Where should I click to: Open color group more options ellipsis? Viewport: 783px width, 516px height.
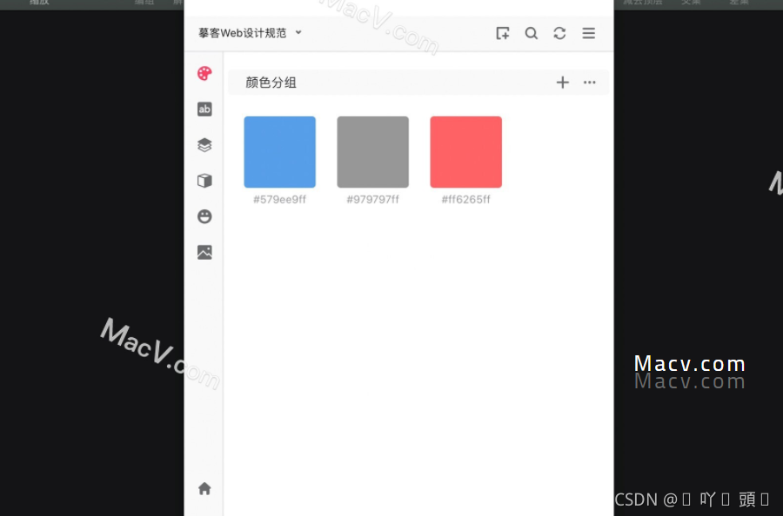tap(590, 83)
